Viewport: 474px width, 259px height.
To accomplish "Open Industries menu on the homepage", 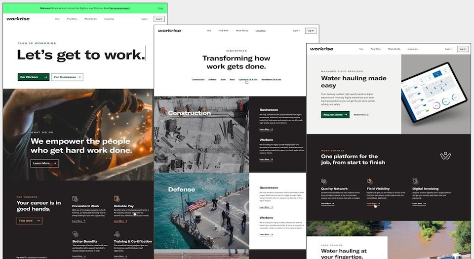I will (109, 19).
